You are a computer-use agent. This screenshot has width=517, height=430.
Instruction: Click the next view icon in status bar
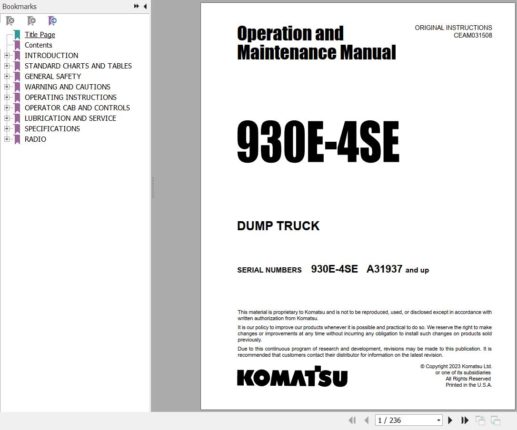[496, 420]
